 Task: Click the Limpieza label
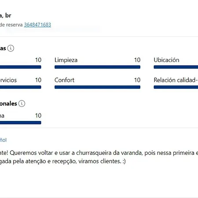(x=66, y=60)
